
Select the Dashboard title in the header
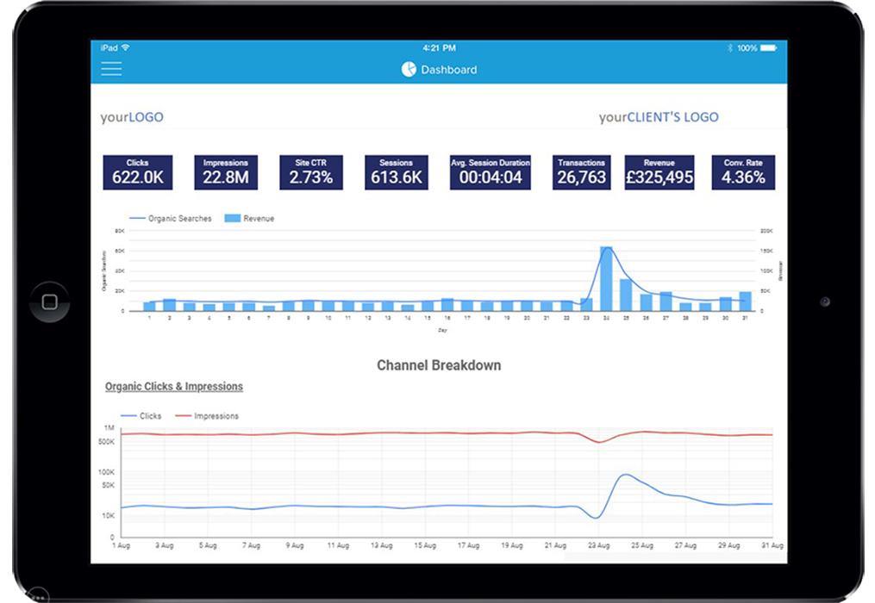coord(448,70)
